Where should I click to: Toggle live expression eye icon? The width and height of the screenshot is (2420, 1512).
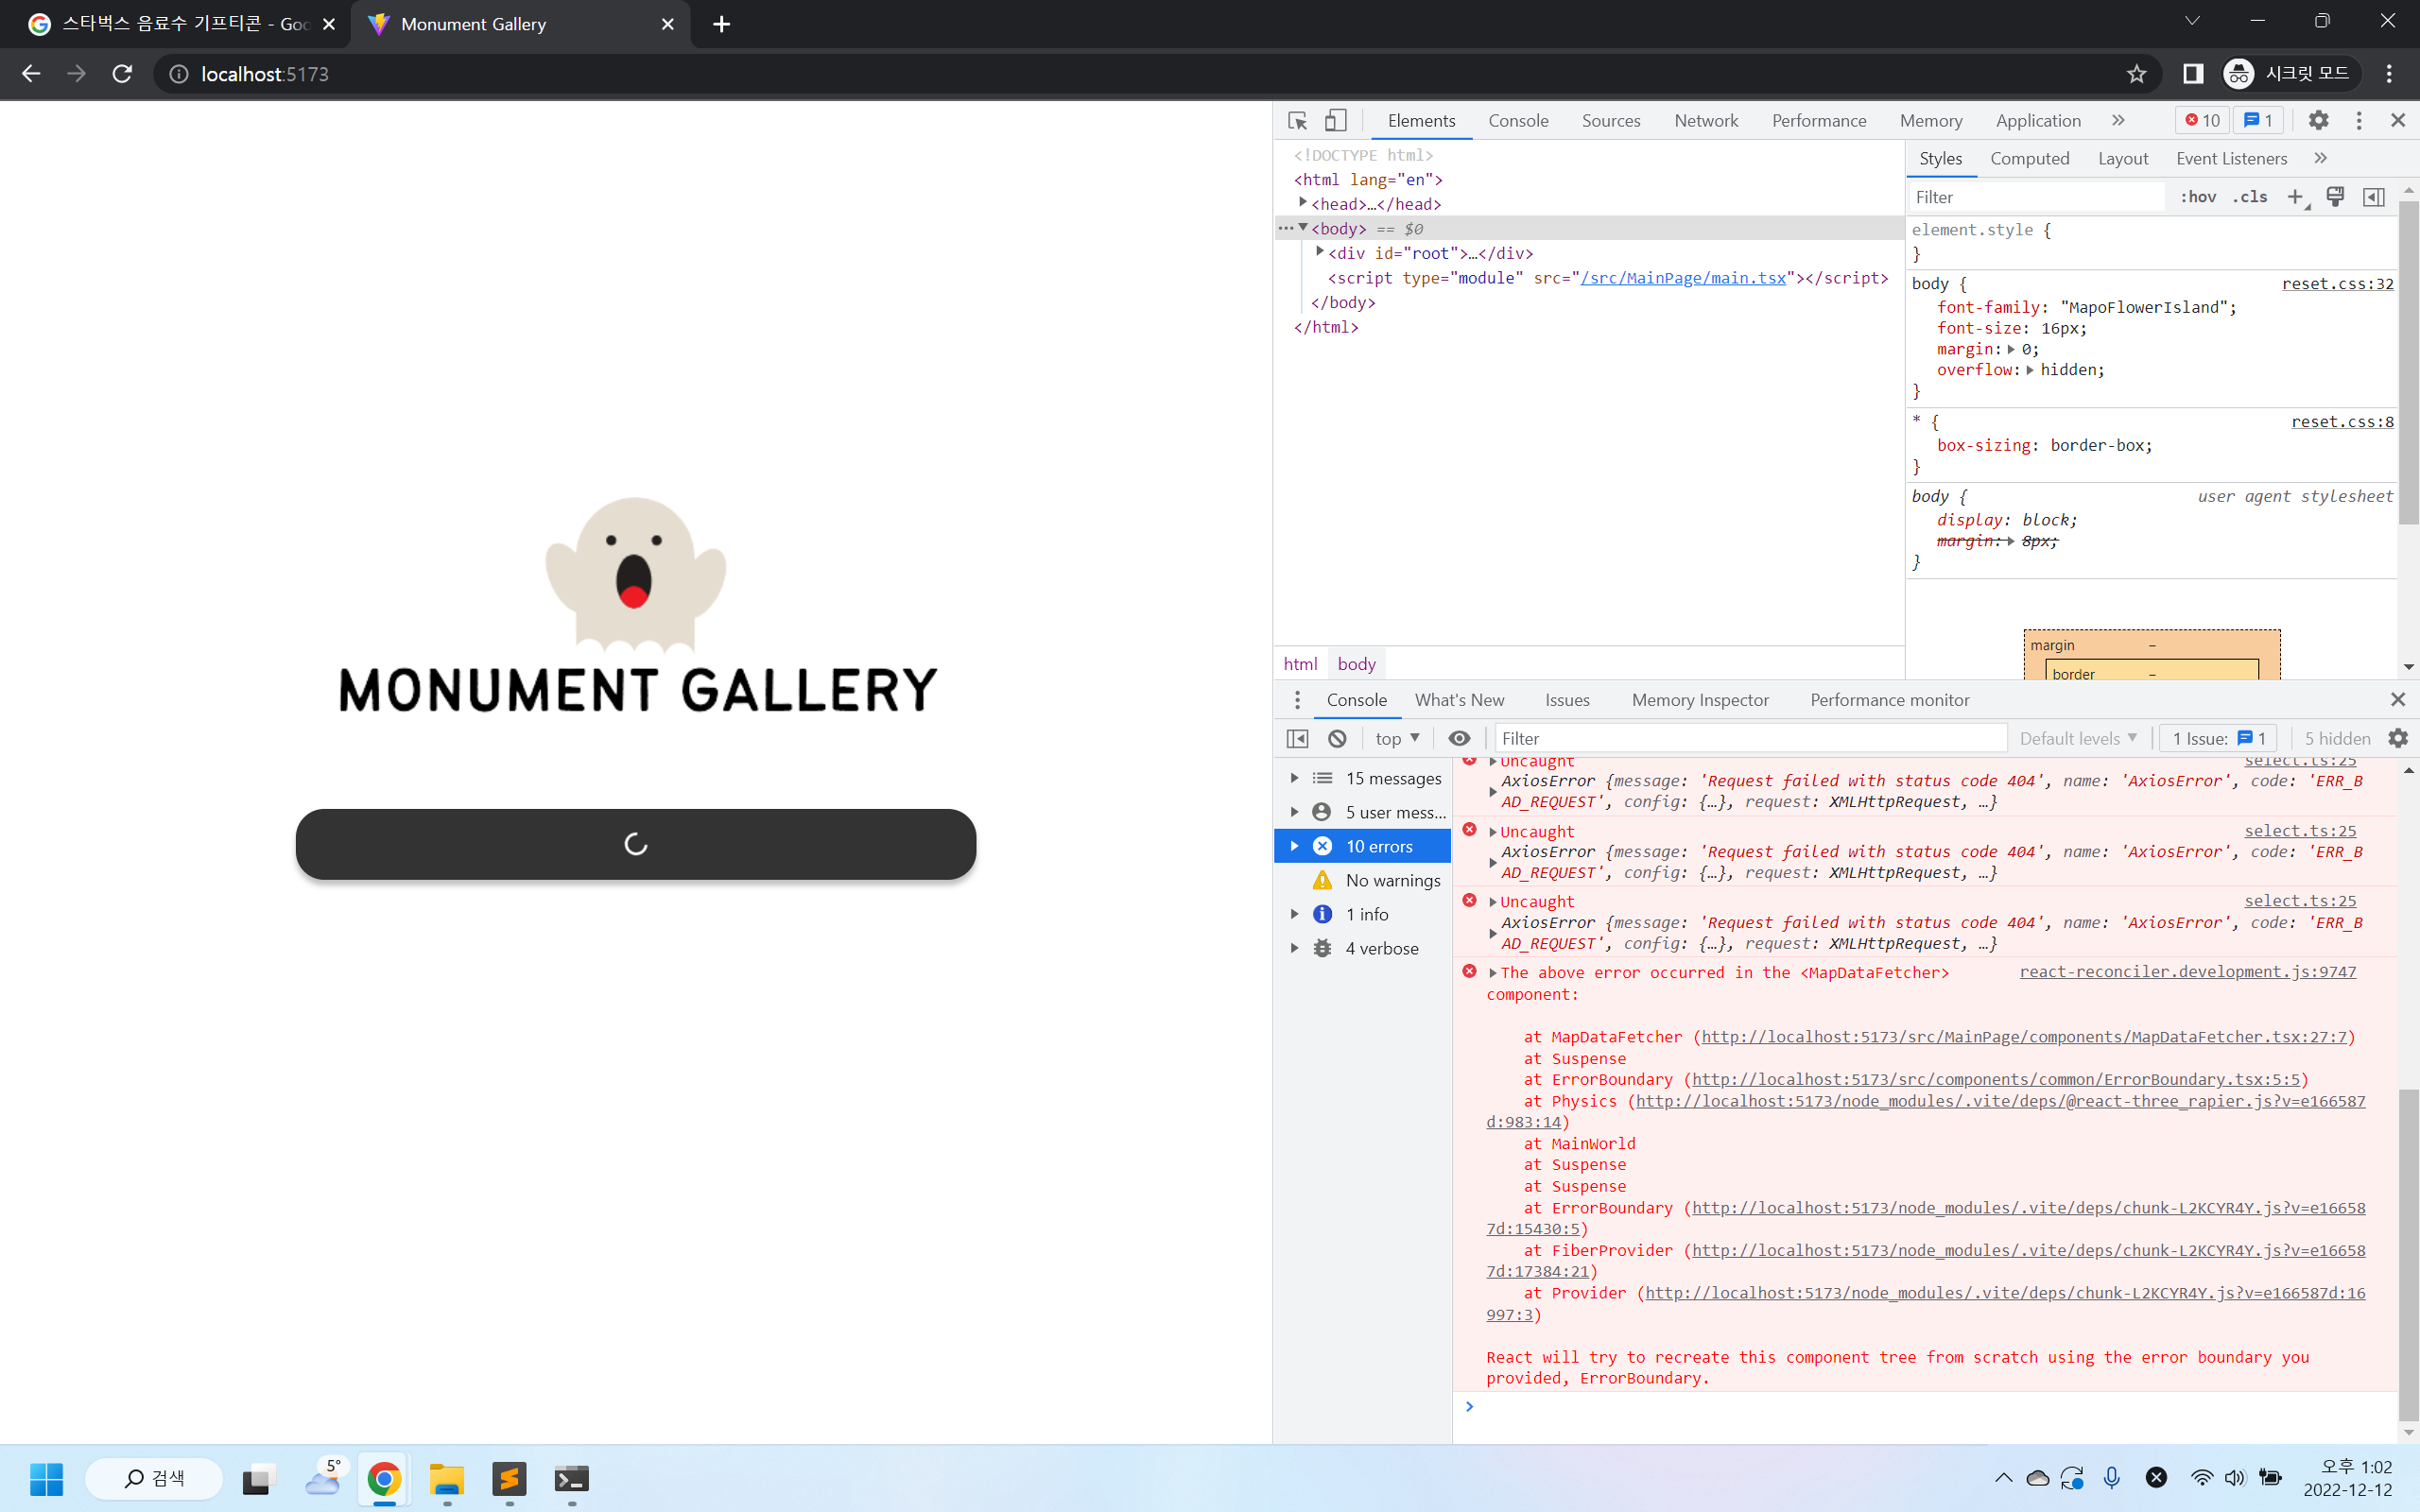point(1459,738)
